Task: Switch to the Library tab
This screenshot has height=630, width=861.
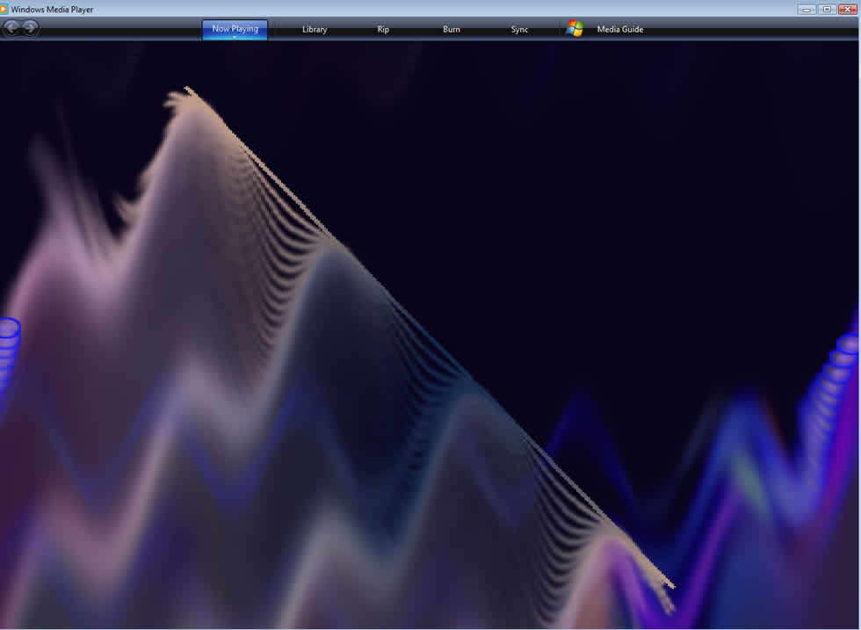Action: coord(315,30)
